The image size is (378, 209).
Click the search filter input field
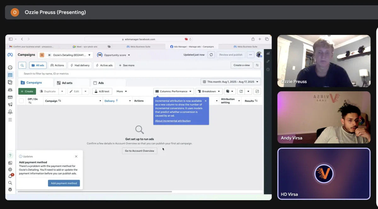[140, 73]
